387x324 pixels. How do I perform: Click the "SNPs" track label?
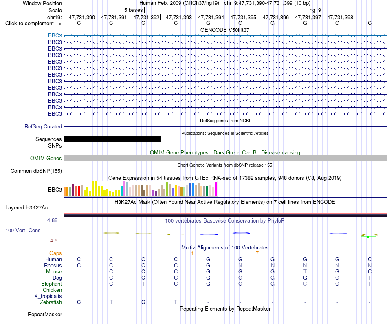coord(55,146)
